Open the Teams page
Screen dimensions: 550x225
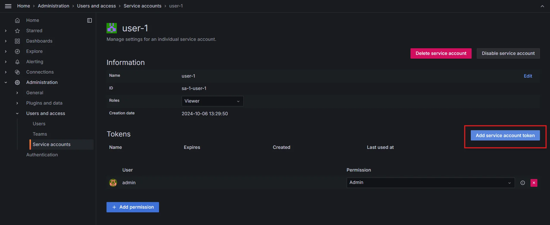point(40,134)
